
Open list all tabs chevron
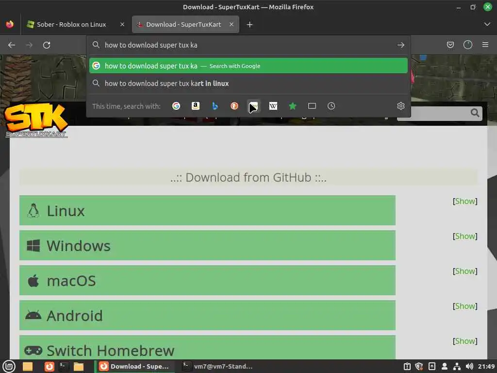tap(487, 24)
